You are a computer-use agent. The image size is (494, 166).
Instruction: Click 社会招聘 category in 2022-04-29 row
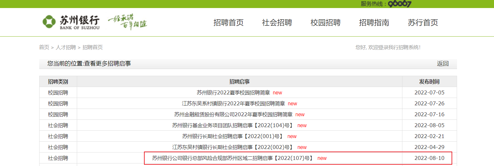coord(58,147)
